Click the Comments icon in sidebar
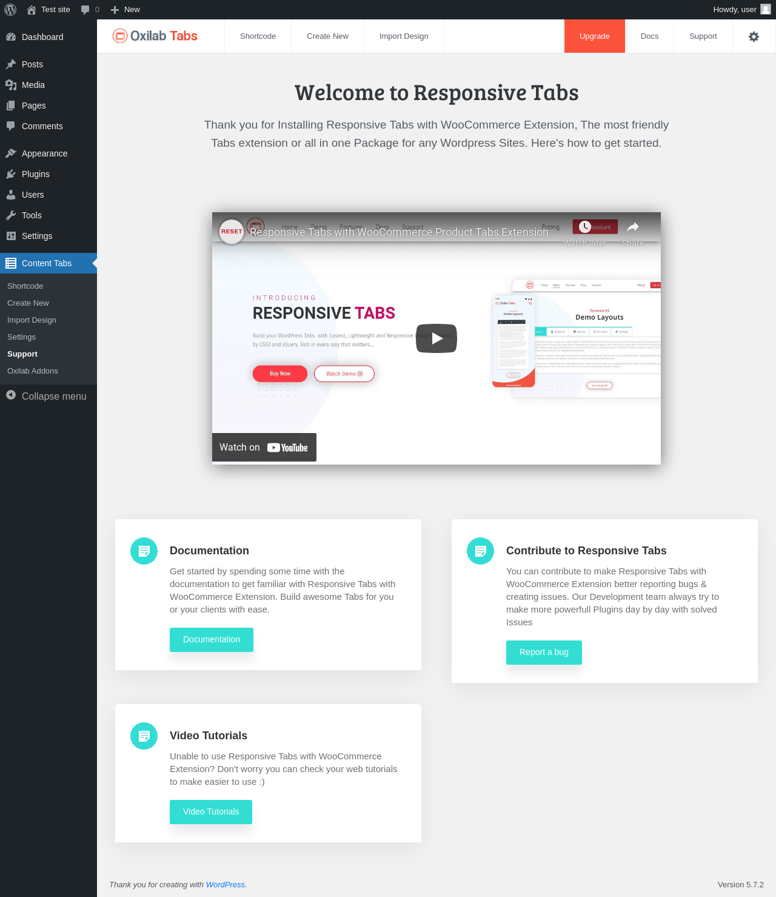The width and height of the screenshot is (776, 897). pos(11,126)
